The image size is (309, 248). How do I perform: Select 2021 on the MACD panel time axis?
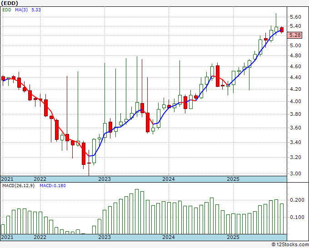7,237
